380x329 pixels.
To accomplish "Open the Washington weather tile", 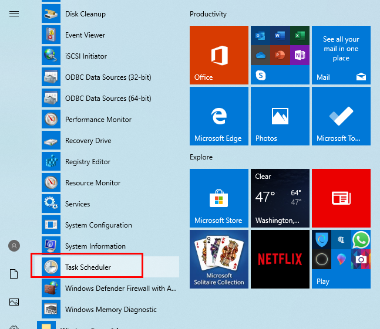I will 280,198.
